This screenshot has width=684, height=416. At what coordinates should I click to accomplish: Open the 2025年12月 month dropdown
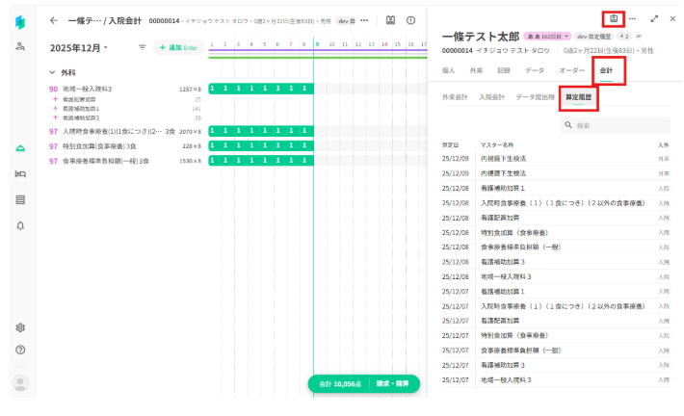(x=80, y=46)
